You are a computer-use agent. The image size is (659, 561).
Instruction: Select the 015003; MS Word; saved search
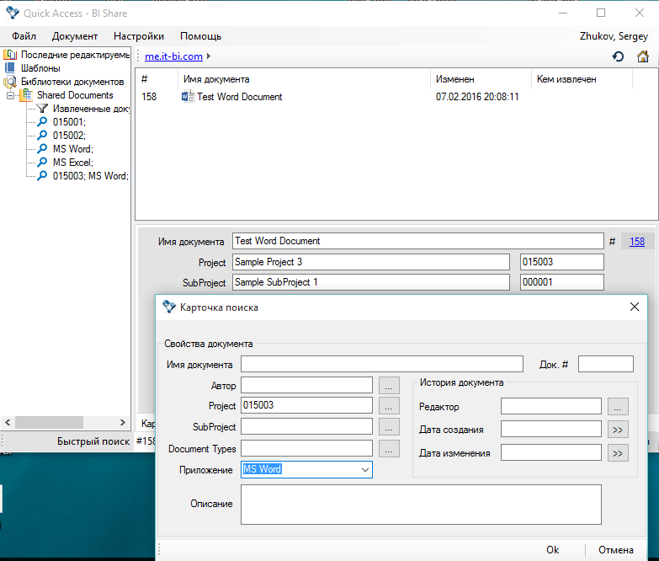click(x=91, y=176)
